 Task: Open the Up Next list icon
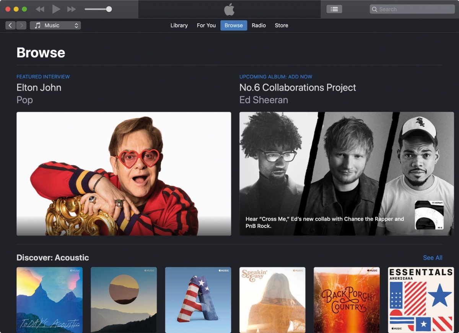click(x=334, y=9)
